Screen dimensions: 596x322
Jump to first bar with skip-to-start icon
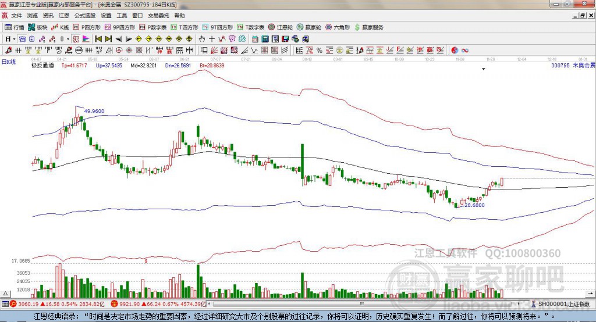click(98, 39)
